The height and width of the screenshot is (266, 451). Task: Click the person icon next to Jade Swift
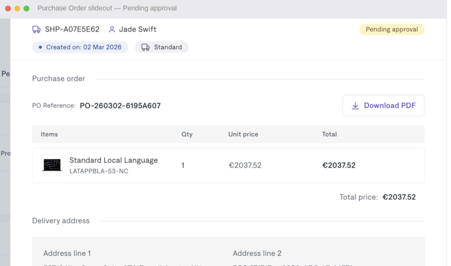pos(112,29)
